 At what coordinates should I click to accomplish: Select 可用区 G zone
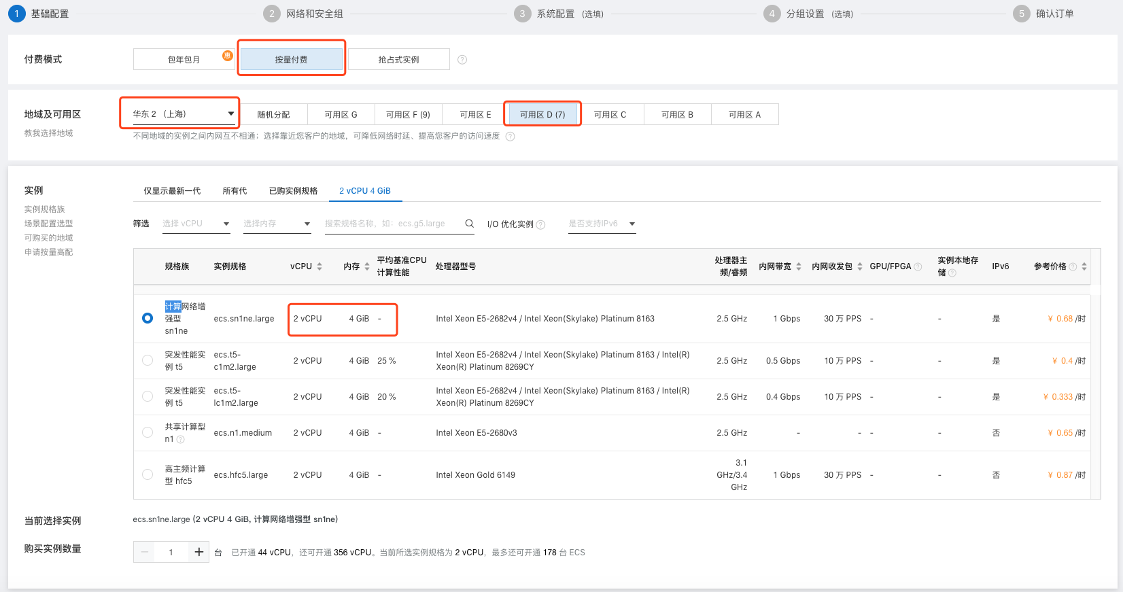pos(341,114)
